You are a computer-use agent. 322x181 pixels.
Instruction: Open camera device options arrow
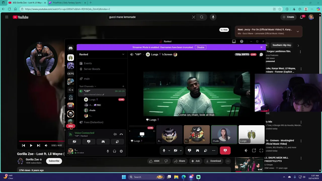click(181, 151)
